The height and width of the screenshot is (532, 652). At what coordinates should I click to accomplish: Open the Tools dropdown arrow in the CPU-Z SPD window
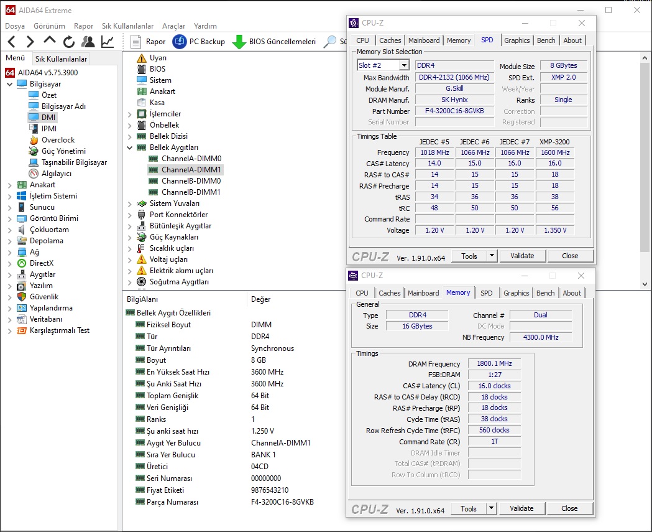click(492, 256)
